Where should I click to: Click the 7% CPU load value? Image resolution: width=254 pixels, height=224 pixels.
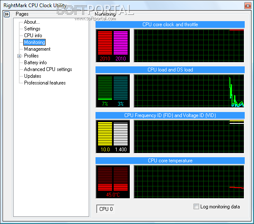[105, 104]
